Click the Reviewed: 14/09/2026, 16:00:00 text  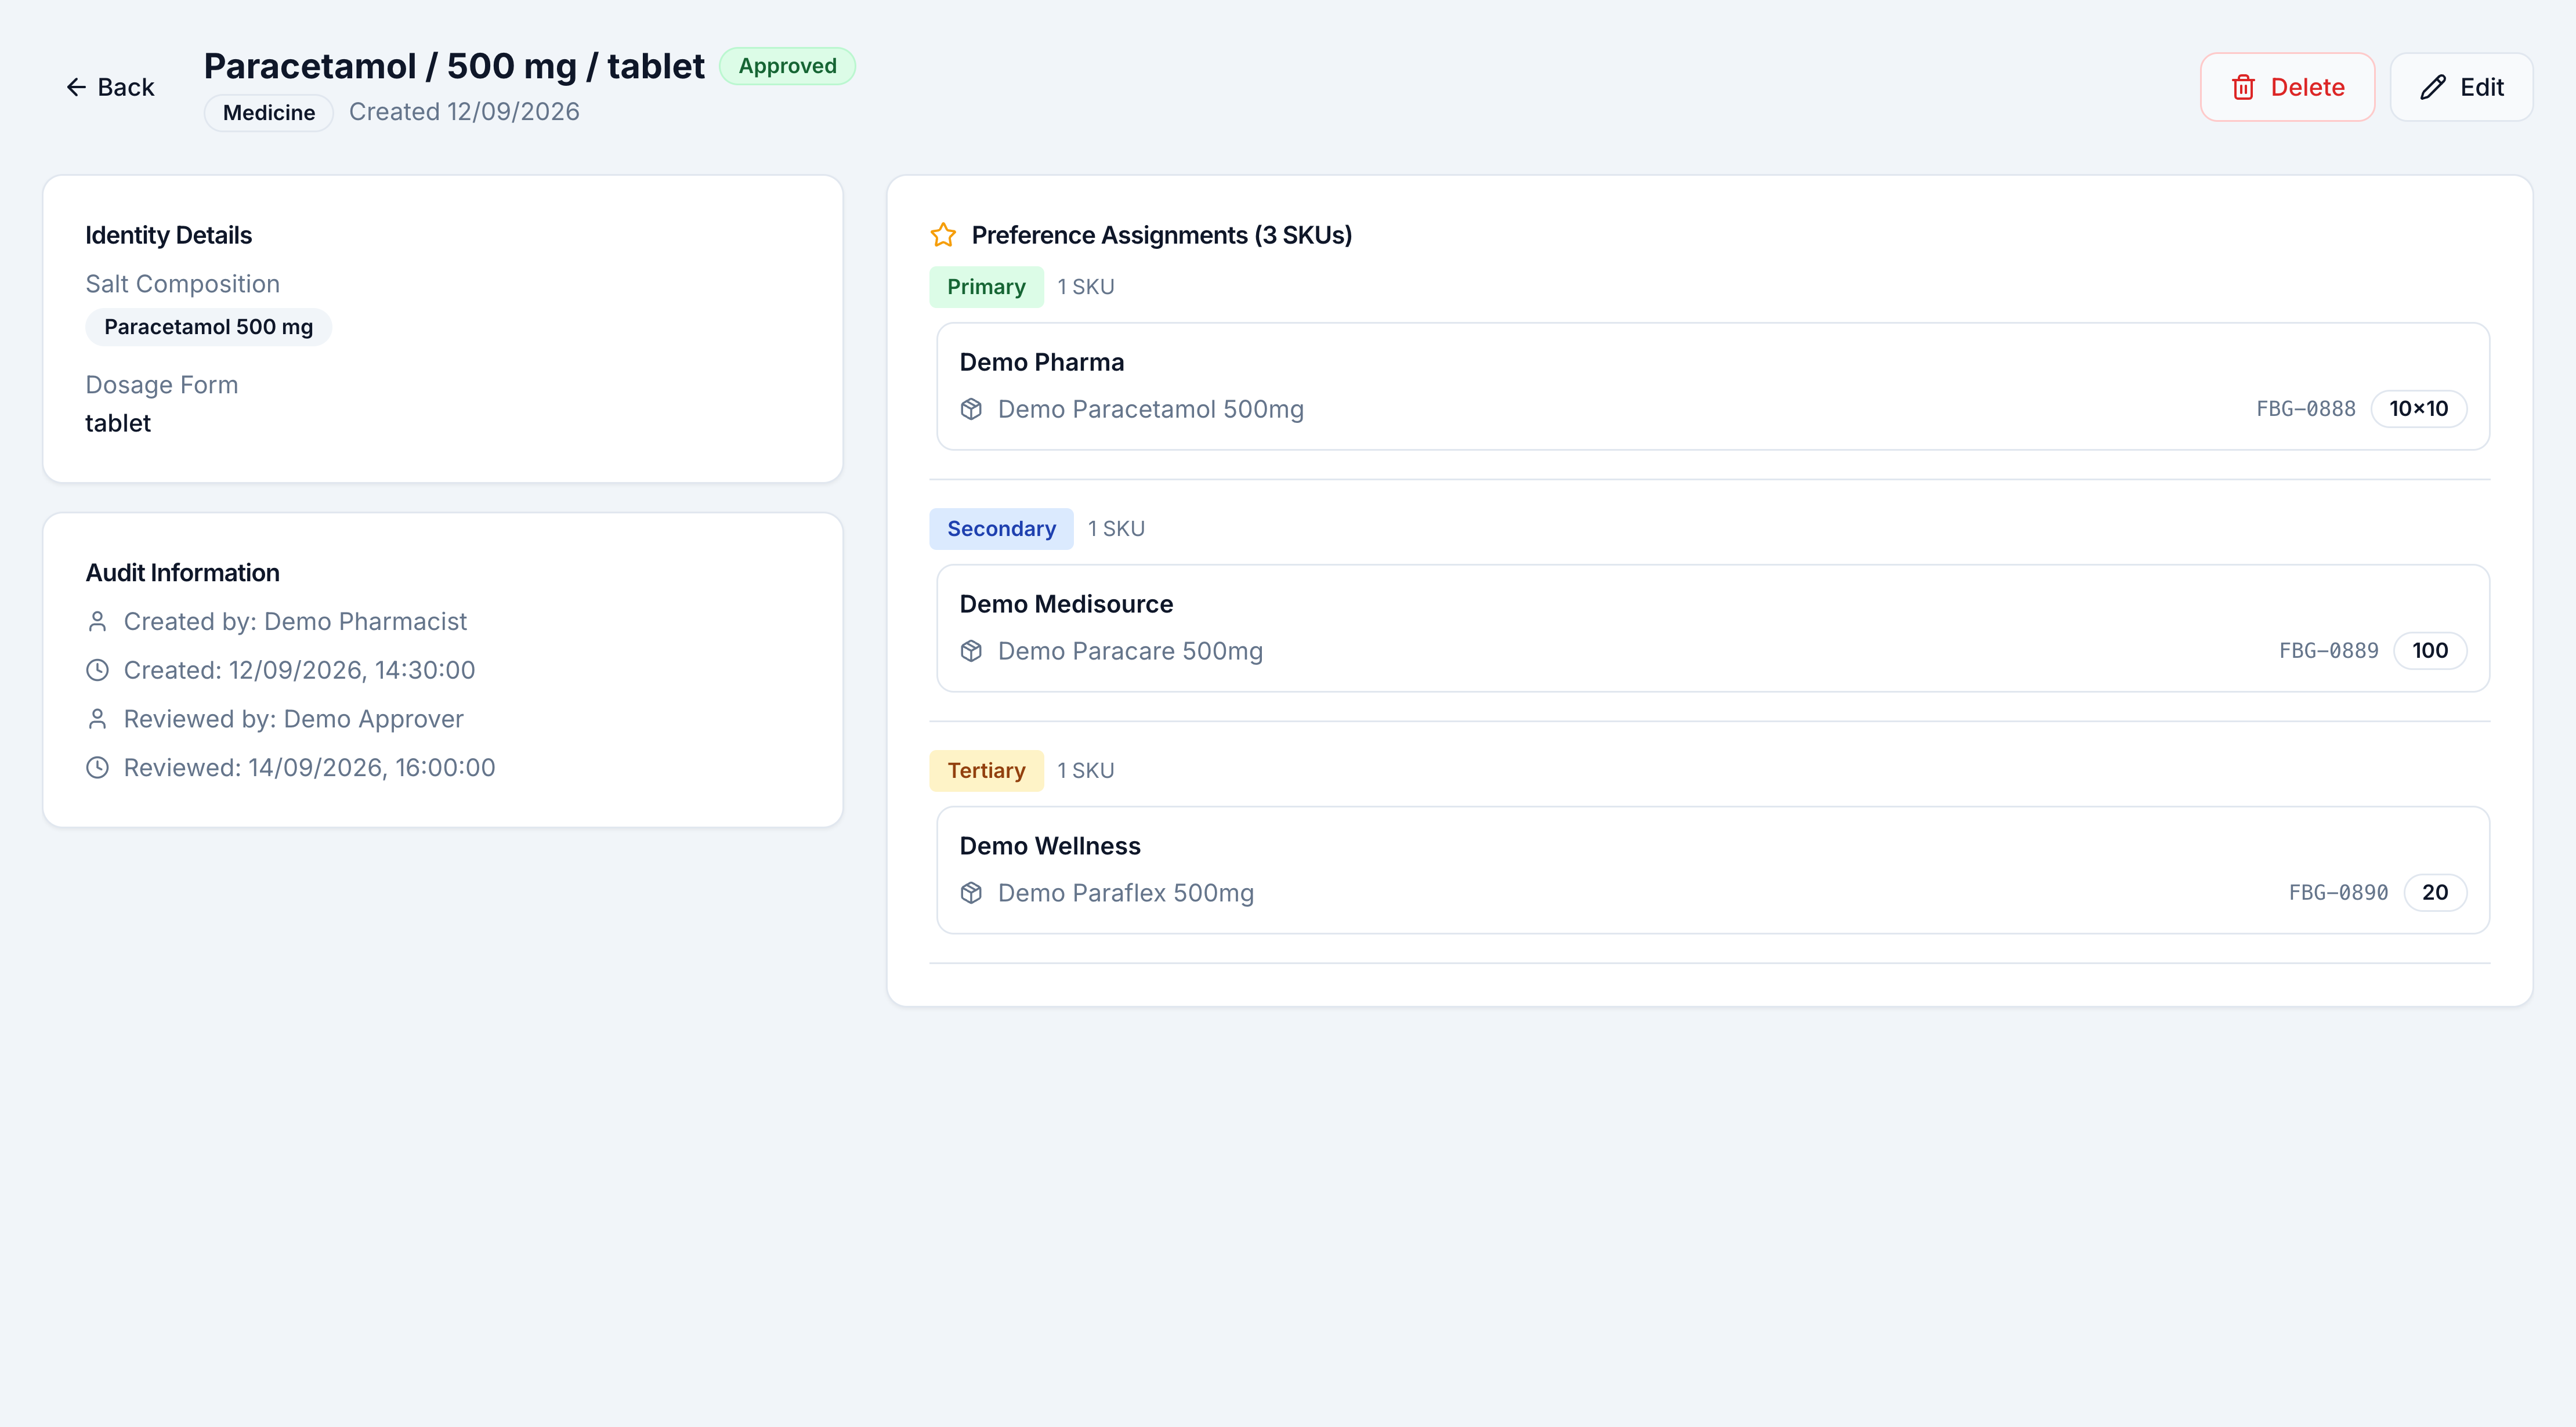[309, 768]
